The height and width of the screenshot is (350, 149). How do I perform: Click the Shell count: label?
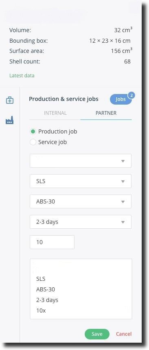click(x=25, y=61)
